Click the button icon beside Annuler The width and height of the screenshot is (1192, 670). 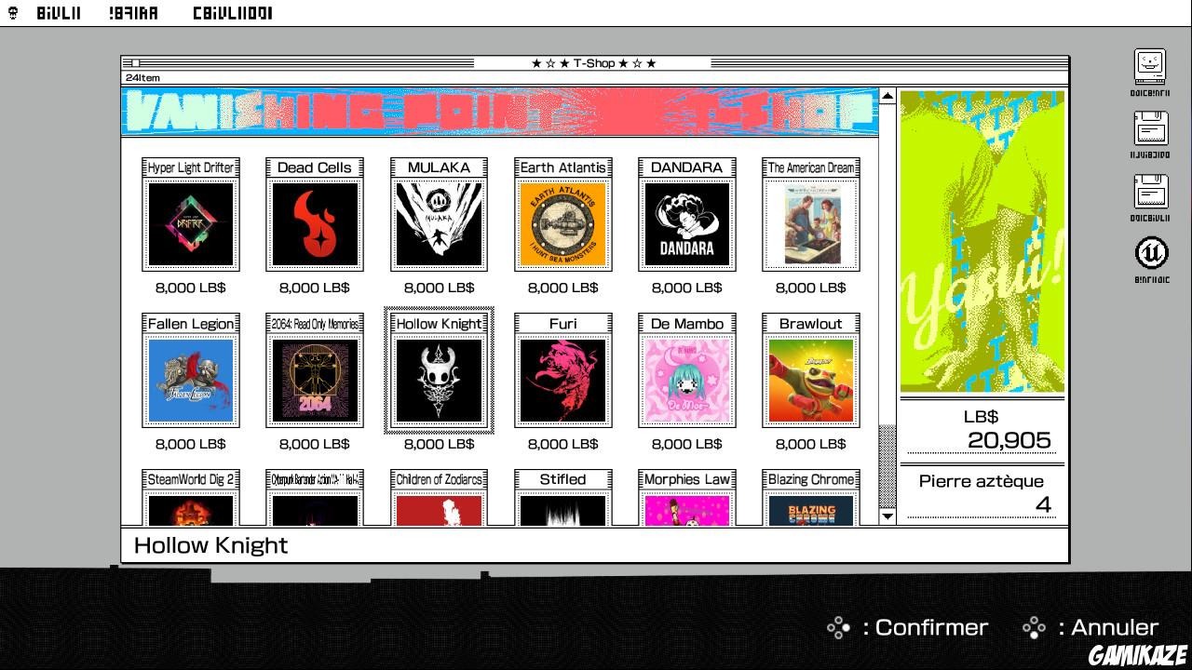click(1035, 628)
